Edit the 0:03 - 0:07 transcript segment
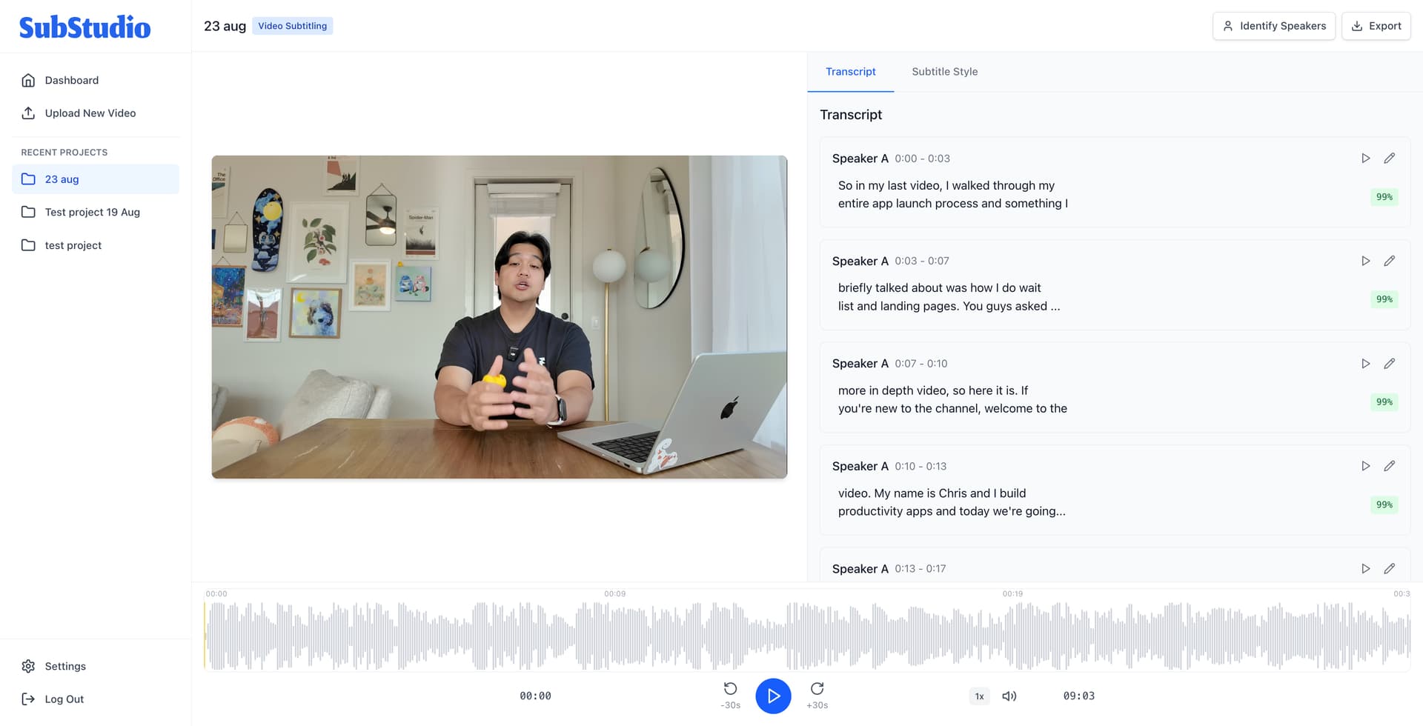 click(x=1390, y=261)
